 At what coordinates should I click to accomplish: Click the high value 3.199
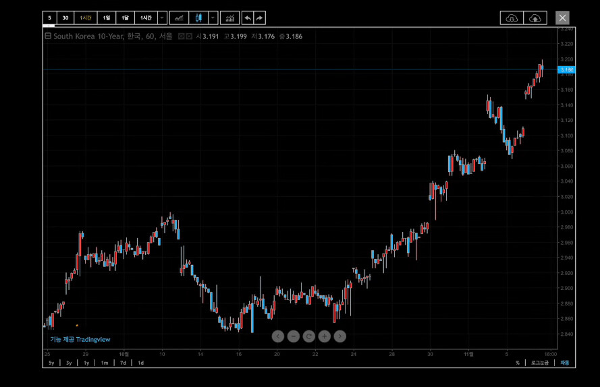(238, 36)
